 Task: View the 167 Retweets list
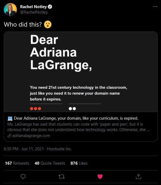[x=17, y=163]
